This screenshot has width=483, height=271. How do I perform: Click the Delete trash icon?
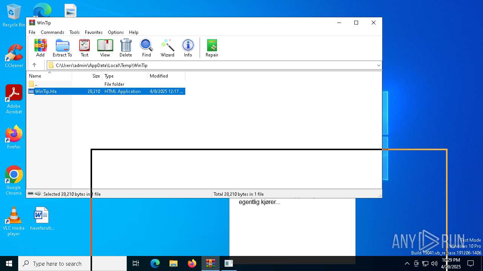tap(126, 48)
